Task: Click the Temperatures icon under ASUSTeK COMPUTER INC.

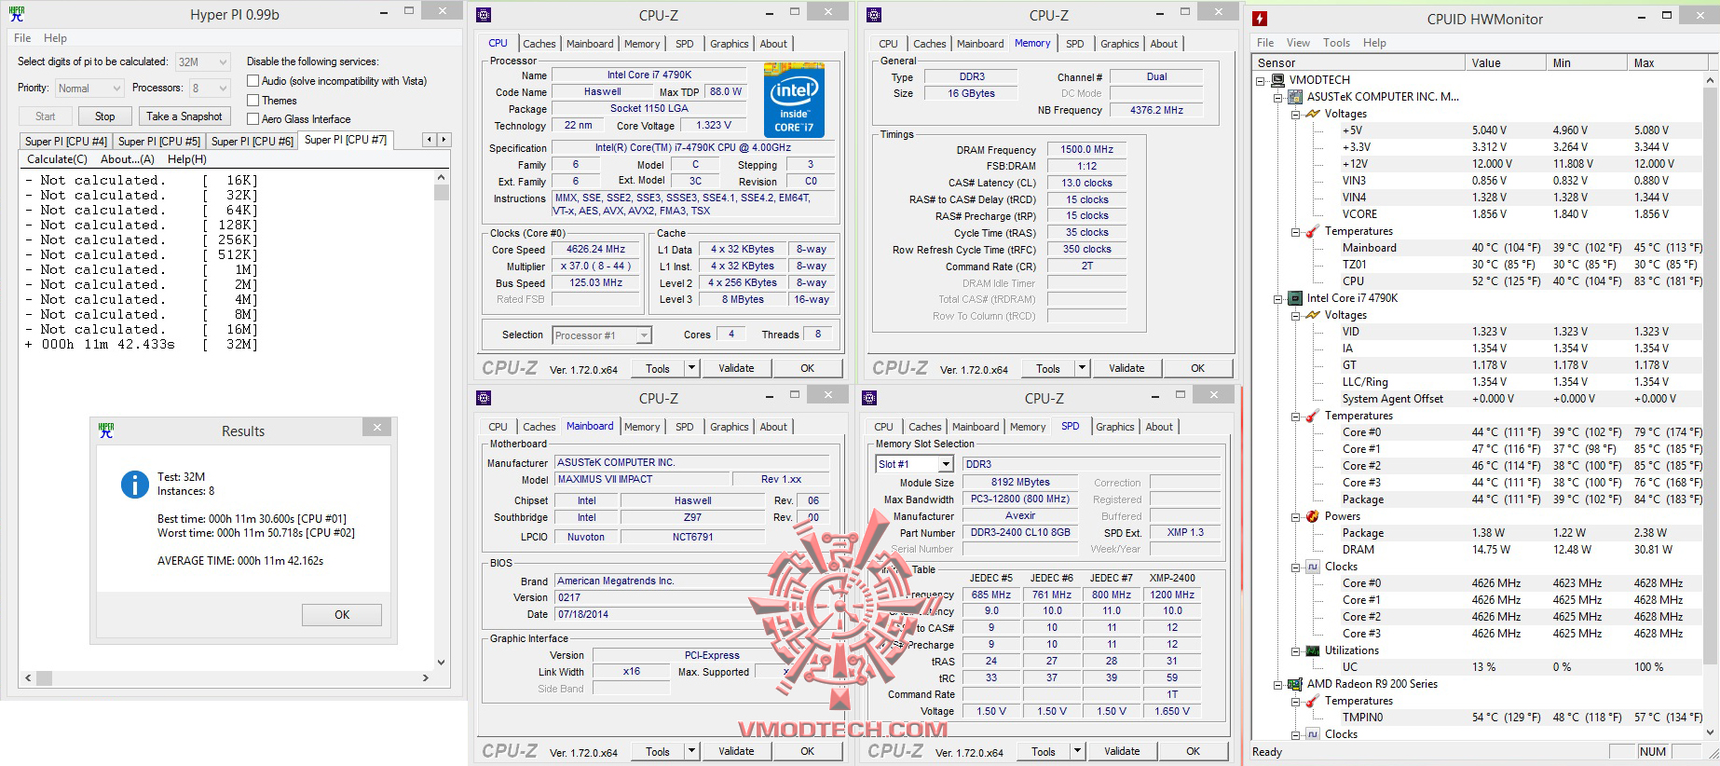Action: pos(1313,231)
